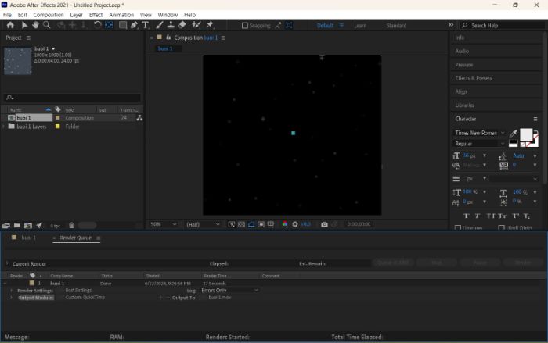Screen dimensions: 548x343
Task: Click the Reset Exposure icon
Action: pyautogui.click(x=295, y=224)
